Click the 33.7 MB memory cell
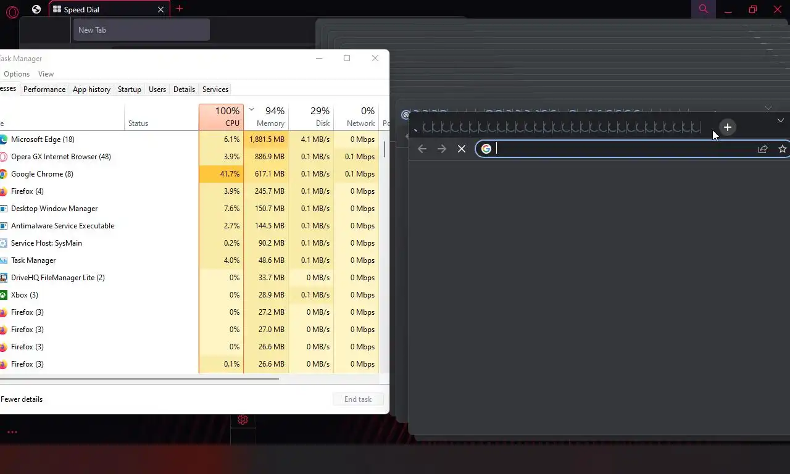790x474 pixels. (x=266, y=278)
